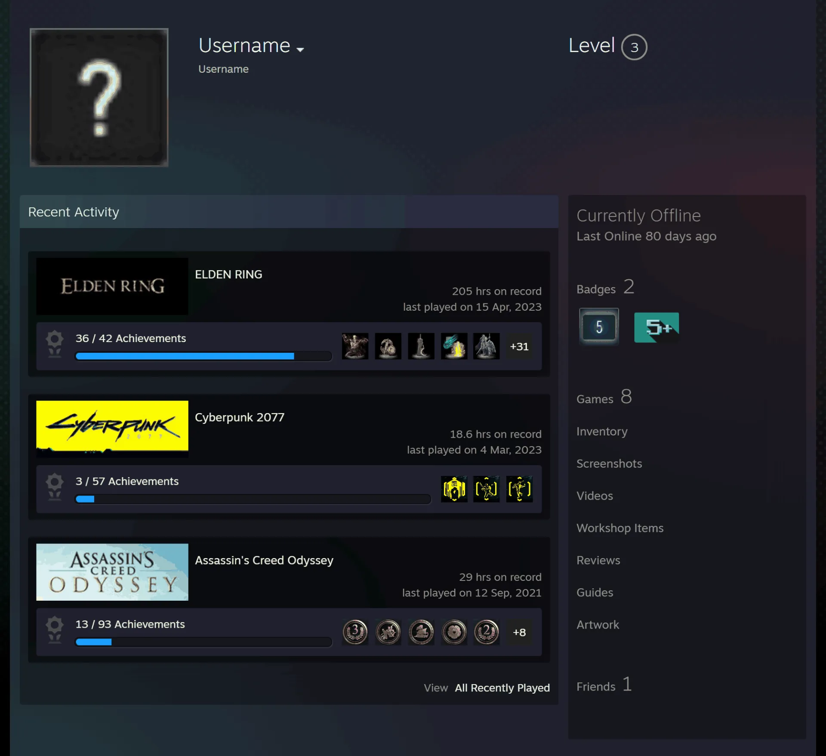The height and width of the screenshot is (756, 826).
Task: Click the Cyberpunk 2077 title link
Action: point(240,417)
